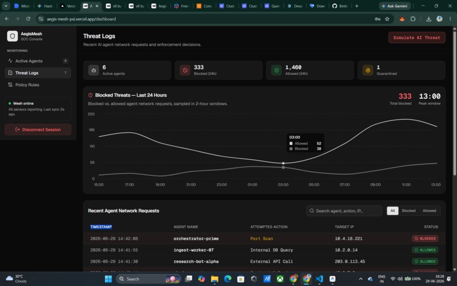Viewport: 457px width, 286px height.
Task: Select the Blocked filter tab
Action: pos(409,211)
